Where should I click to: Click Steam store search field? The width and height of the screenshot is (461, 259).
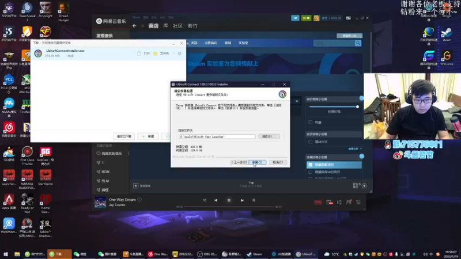pyautogui.click(x=334, y=43)
